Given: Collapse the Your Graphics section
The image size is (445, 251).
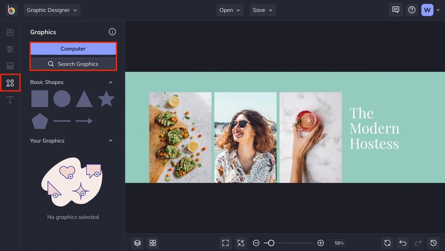Looking at the screenshot, I should tap(111, 141).
